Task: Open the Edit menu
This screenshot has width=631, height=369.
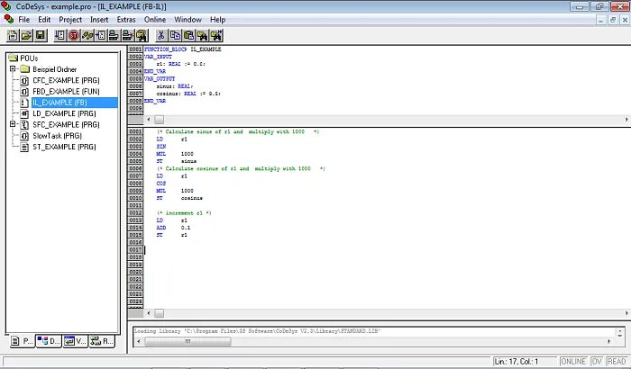Action: pos(44,20)
